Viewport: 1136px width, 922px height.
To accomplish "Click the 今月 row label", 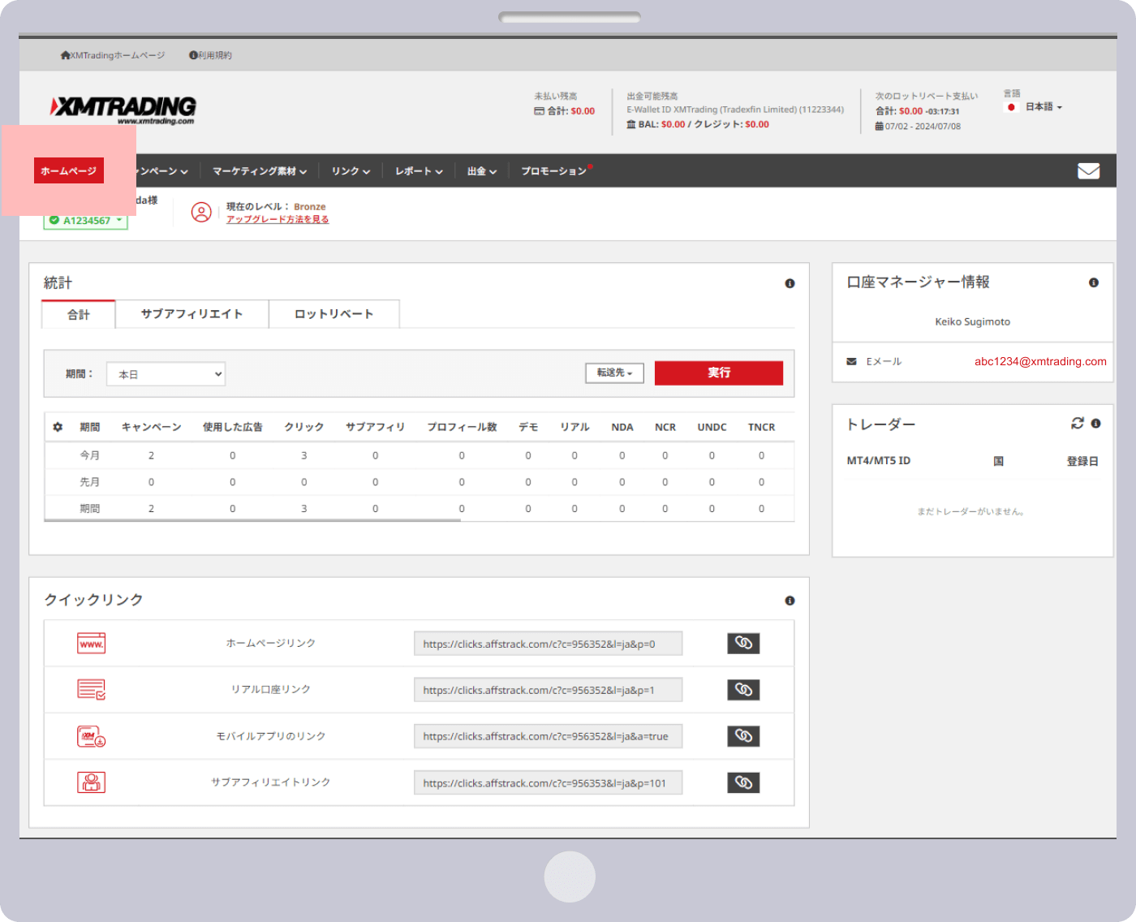I will pyautogui.click(x=89, y=455).
